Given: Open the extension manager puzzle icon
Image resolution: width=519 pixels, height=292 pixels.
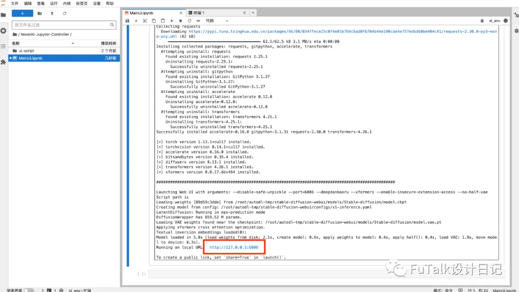Looking at the screenshot, I should pos(3,62).
